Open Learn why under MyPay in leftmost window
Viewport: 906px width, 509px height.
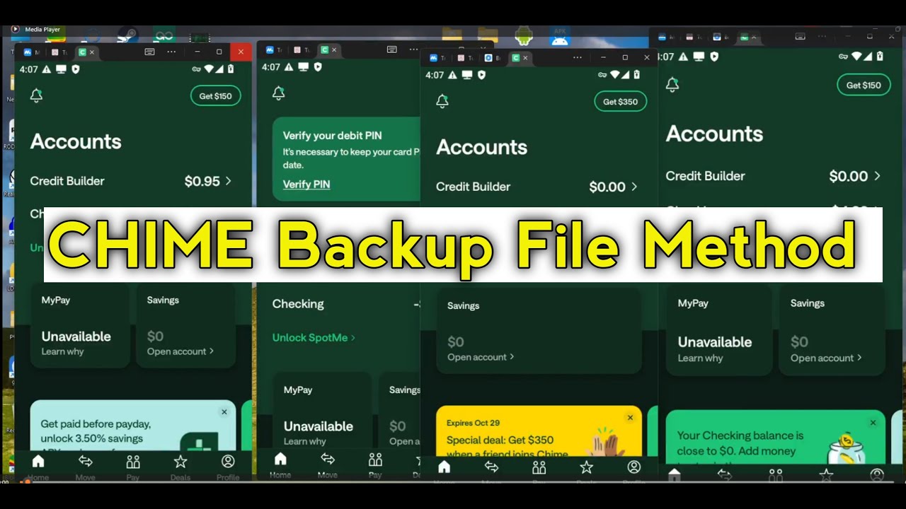[62, 351]
